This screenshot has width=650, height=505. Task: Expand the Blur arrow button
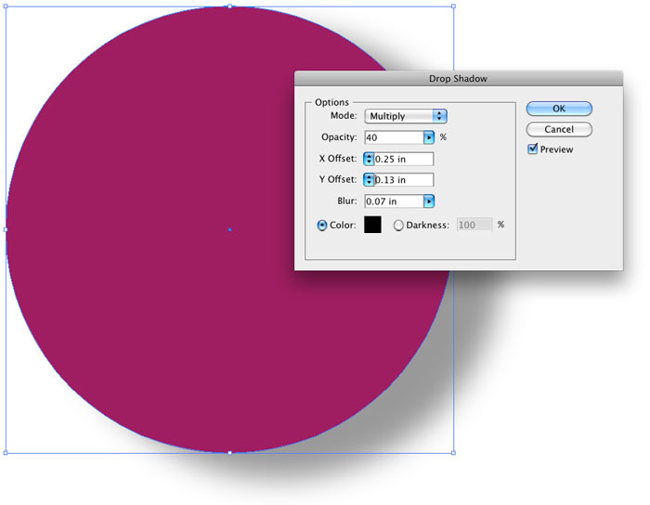[429, 201]
